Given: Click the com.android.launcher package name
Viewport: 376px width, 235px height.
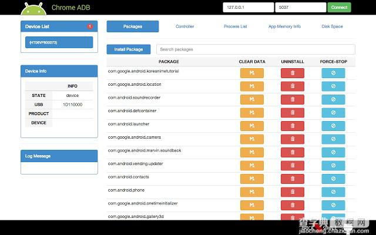Looking at the screenshot, I should (x=129, y=124).
